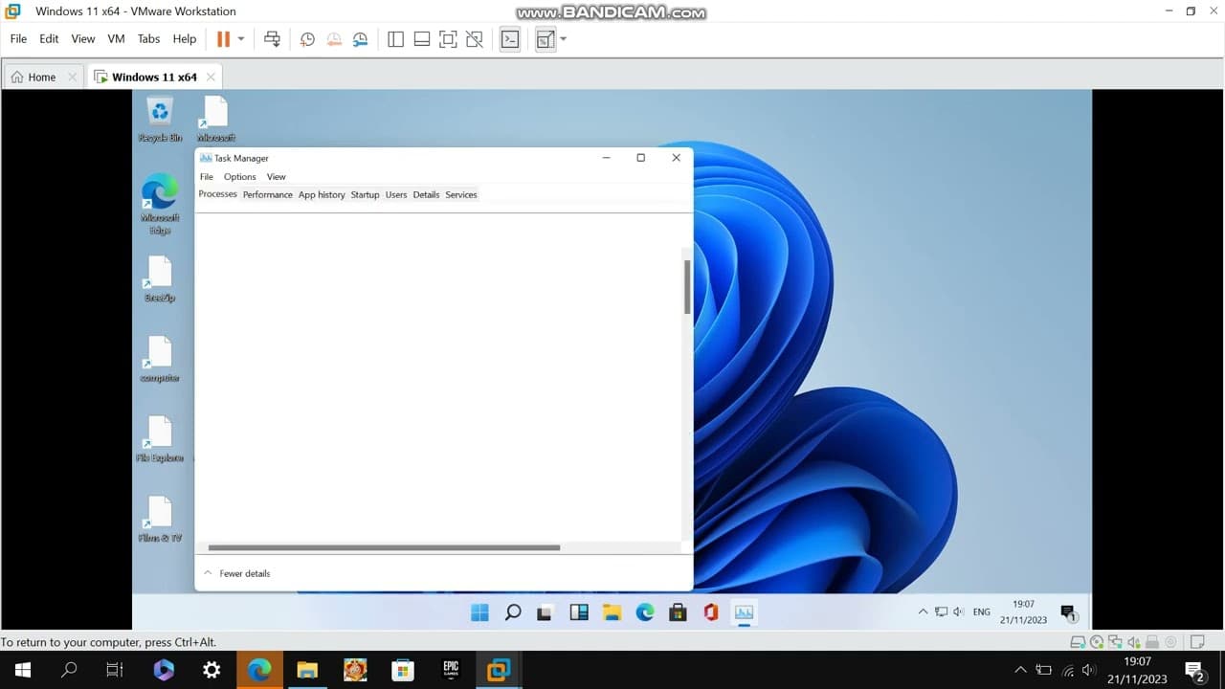Take a snapshot of the virtual machine
The image size is (1225, 689).
pyautogui.click(x=307, y=39)
